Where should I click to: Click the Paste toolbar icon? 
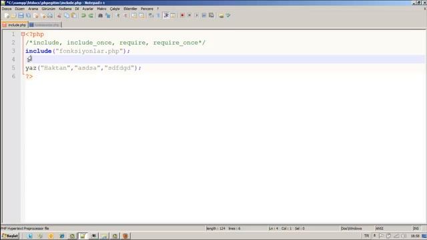[74, 15]
